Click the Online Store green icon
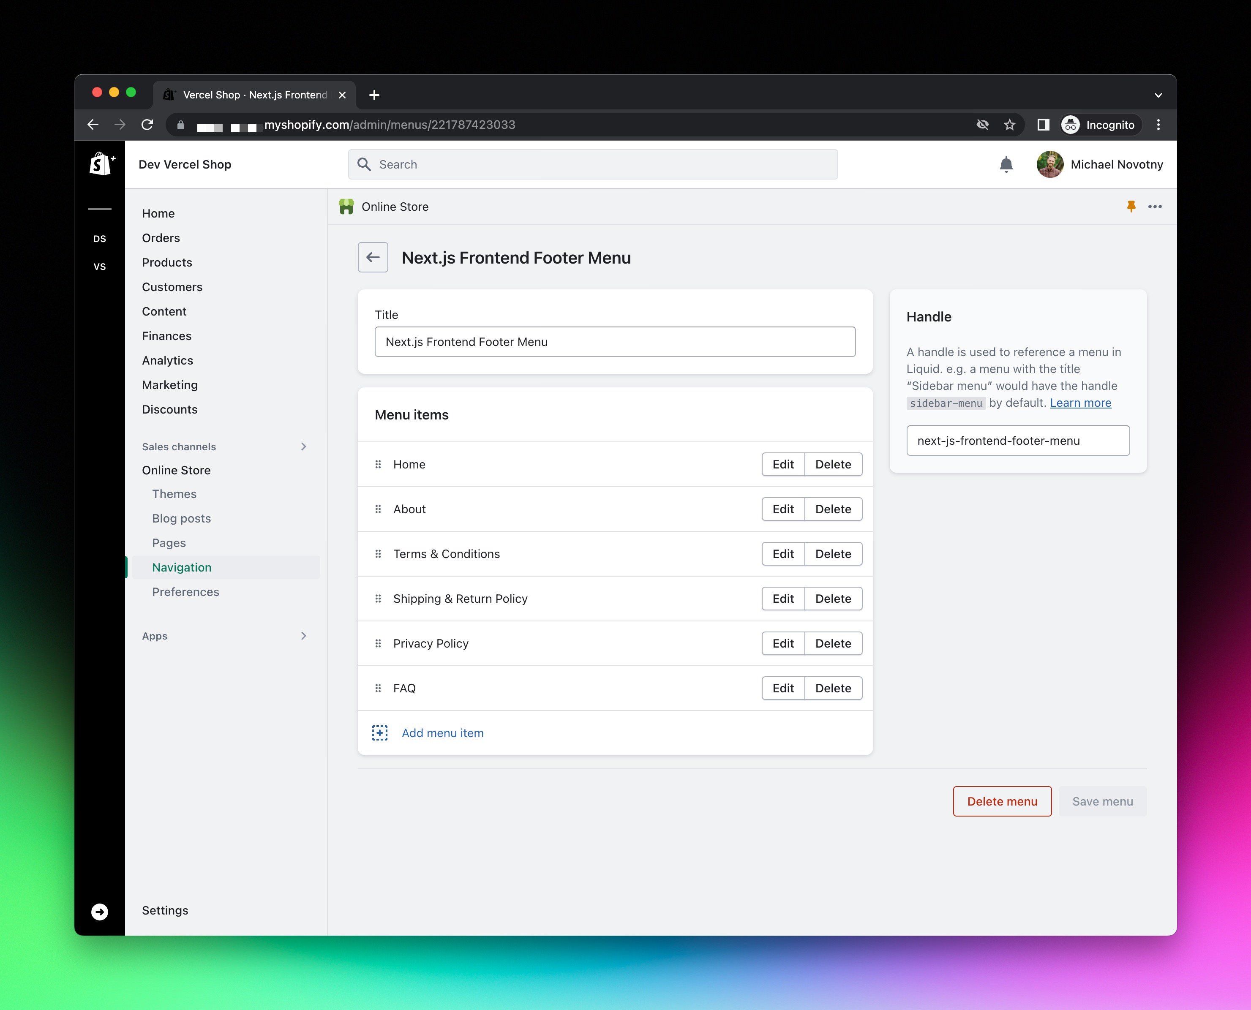The image size is (1251, 1010). pyautogui.click(x=346, y=207)
